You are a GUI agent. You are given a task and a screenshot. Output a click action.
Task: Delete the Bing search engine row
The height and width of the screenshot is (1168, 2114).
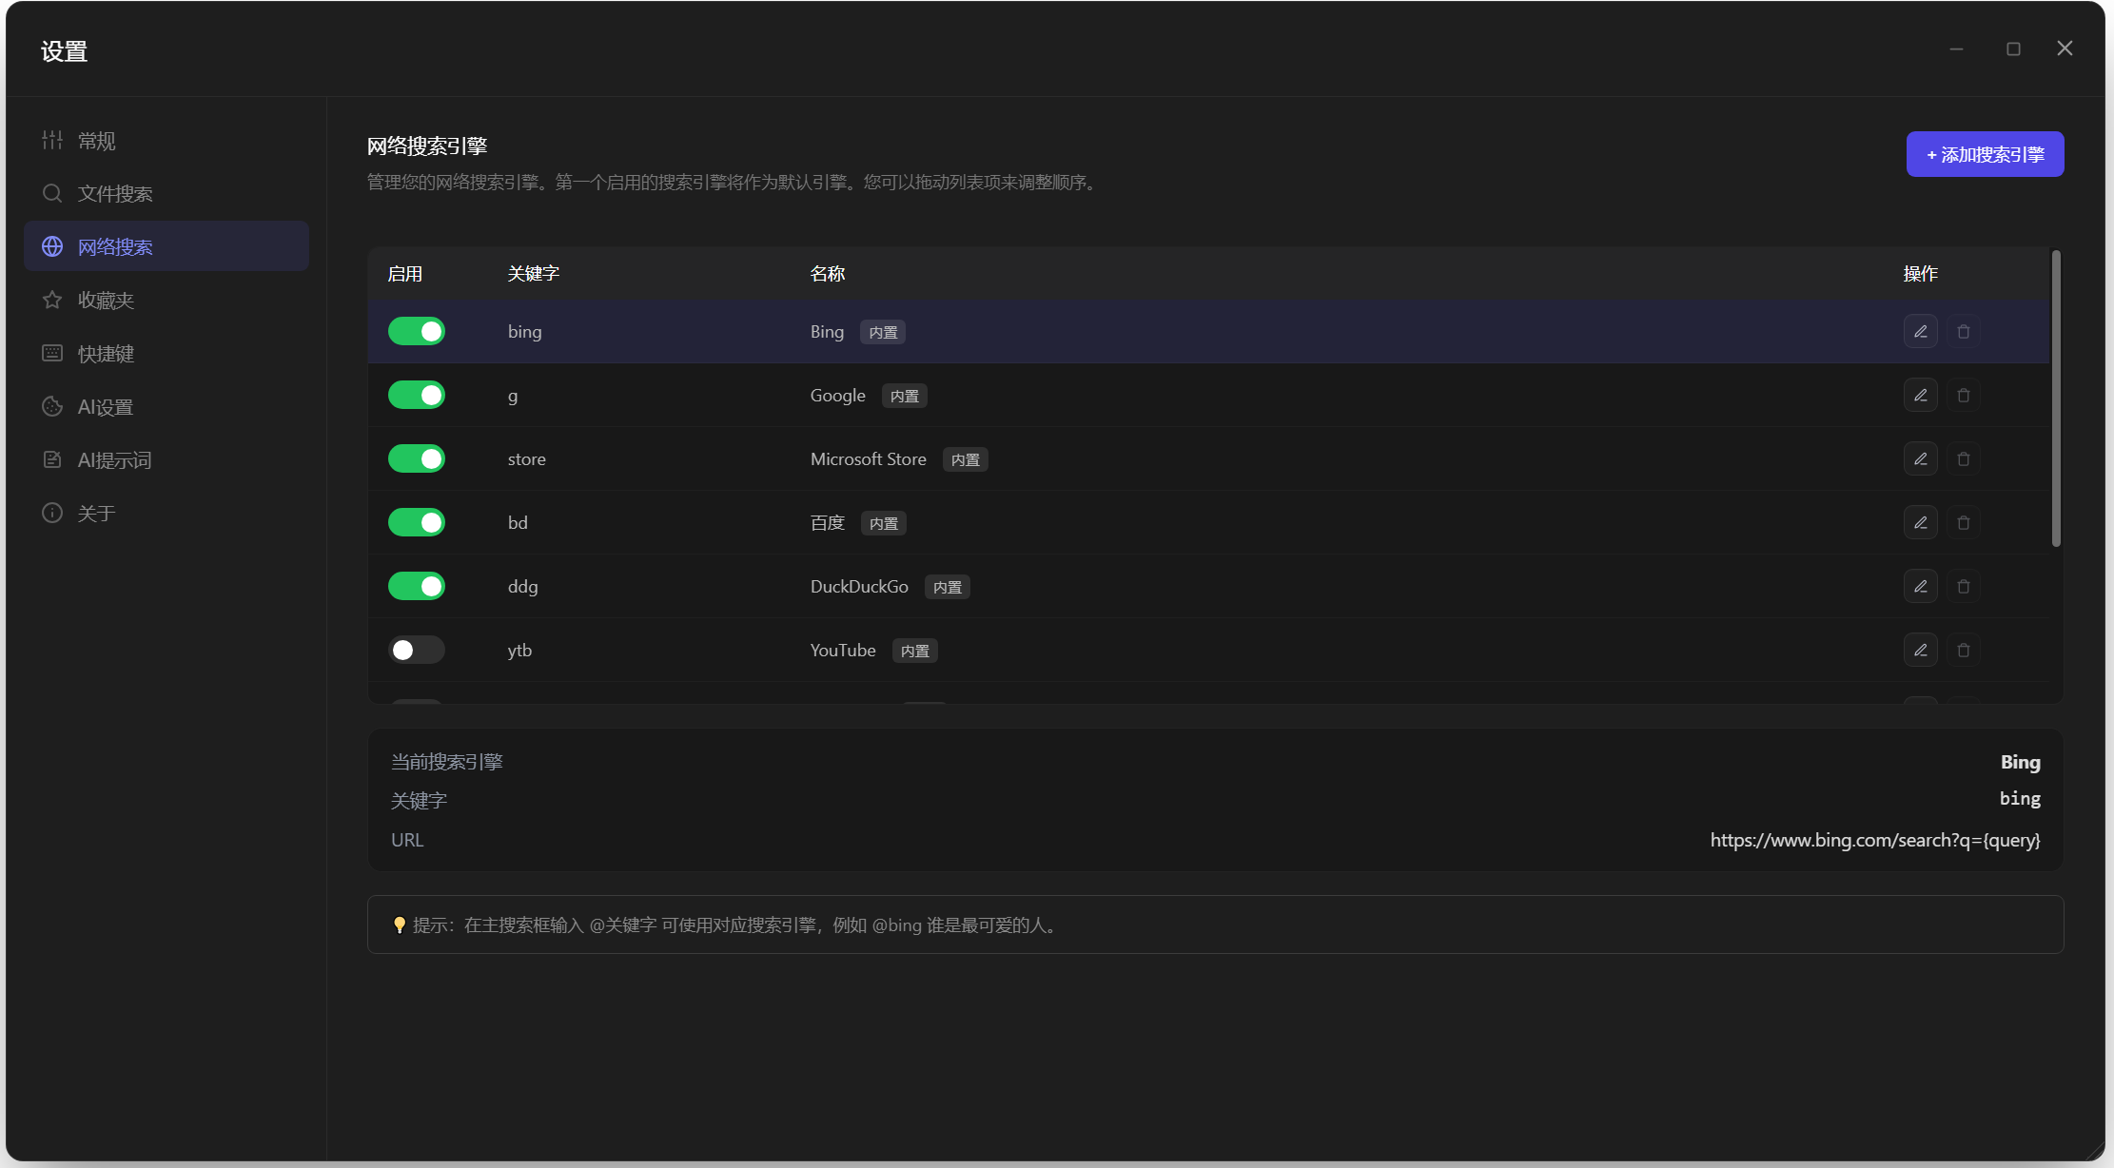(1963, 331)
